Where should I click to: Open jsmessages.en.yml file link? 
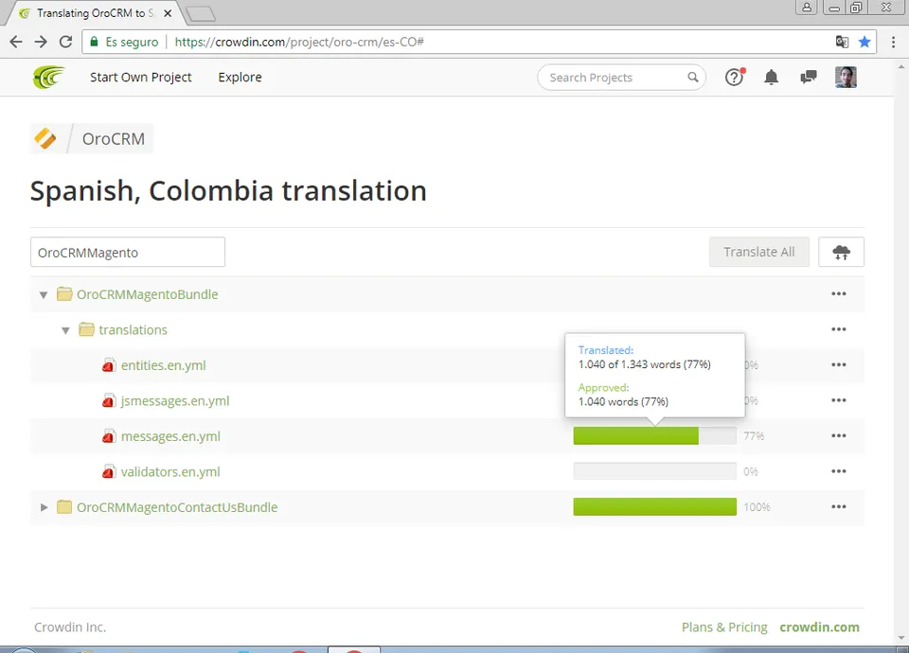[175, 401]
